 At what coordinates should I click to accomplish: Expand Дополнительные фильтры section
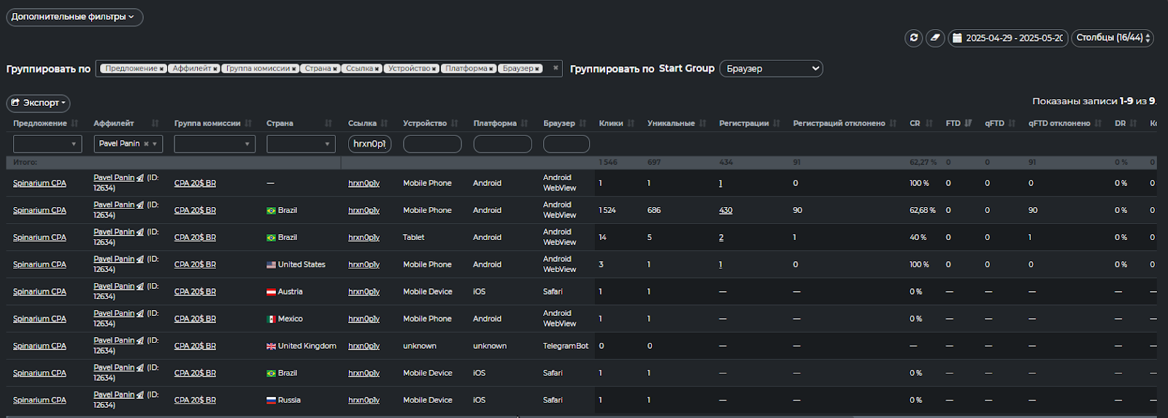point(74,17)
